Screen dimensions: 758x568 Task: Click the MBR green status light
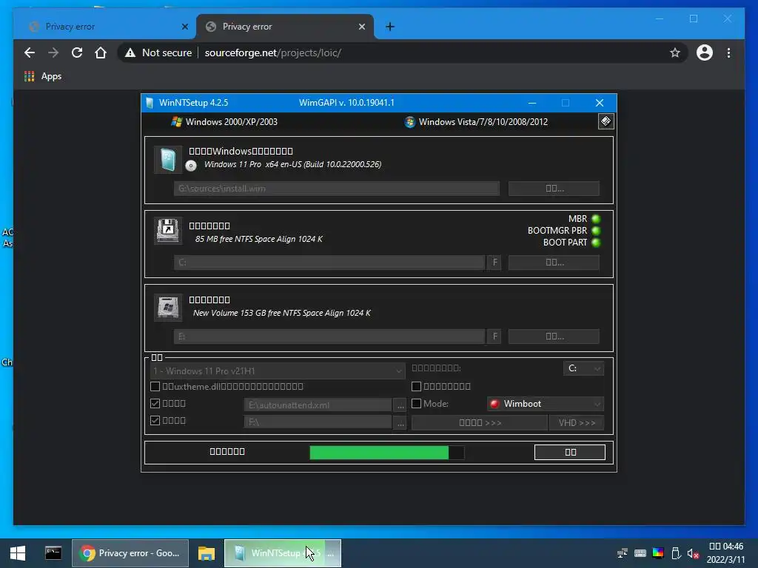(x=596, y=219)
